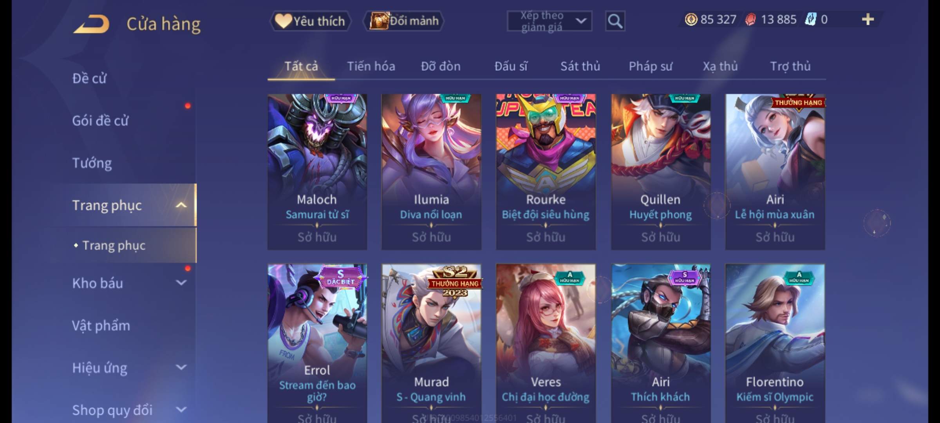Tap the plus icon to add currency
The width and height of the screenshot is (940, 423).
pyautogui.click(x=868, y=19)
